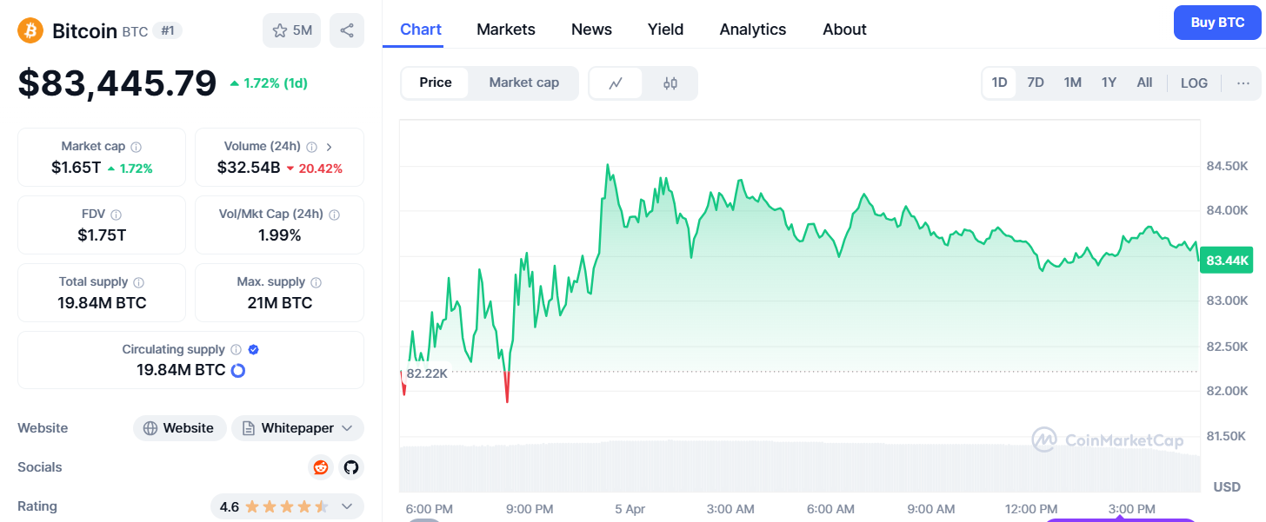Expand the Whitepaper dropdown chevron
This screenshot has height=522, width=1266.
(x=348, y=428)
